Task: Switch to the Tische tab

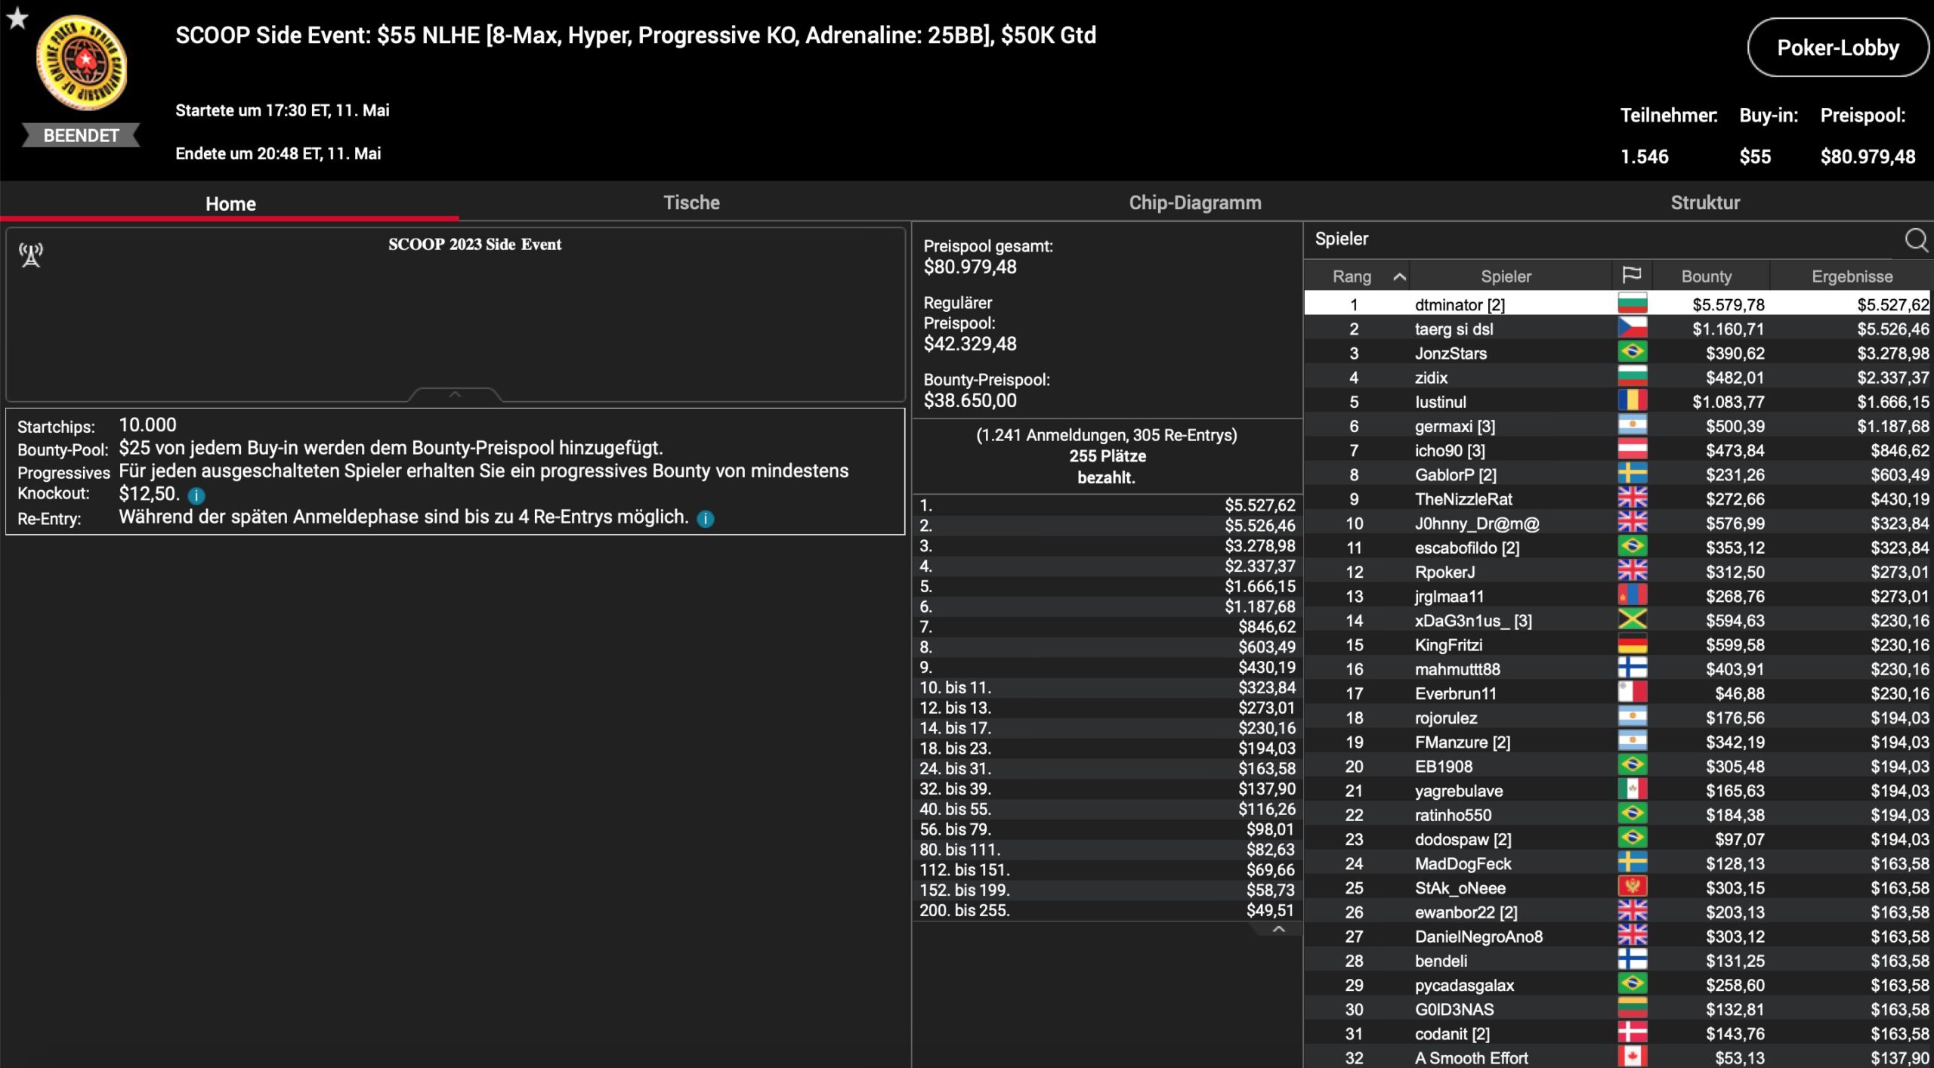Action: (691, 202)
